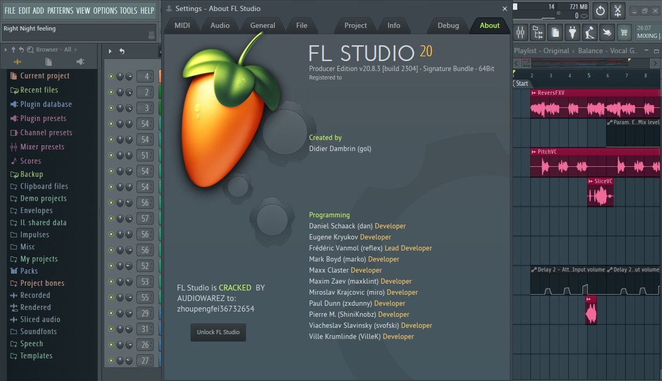Click the one-click audio recording icon
This screenshot has height=381, width=662.
590,32
